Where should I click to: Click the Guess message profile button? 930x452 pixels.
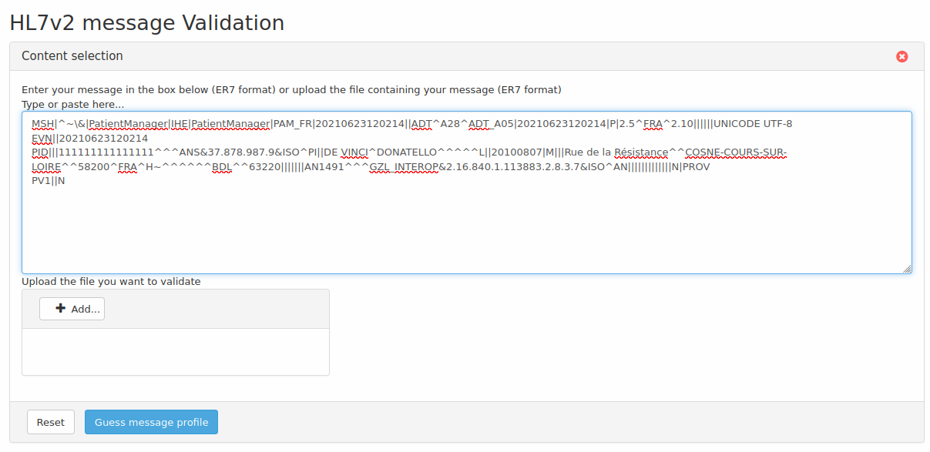151,422
